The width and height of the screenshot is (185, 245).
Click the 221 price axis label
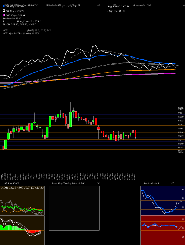coord(179,140)
